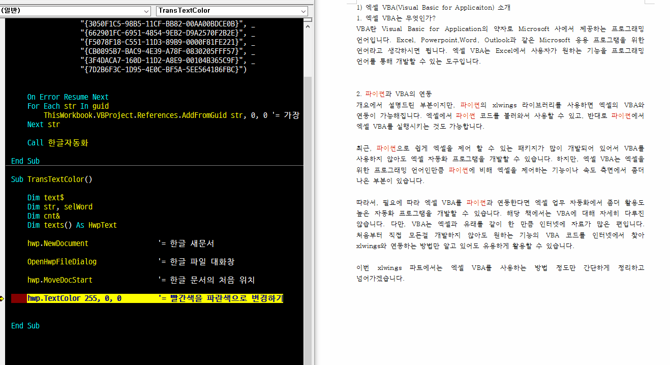670x365 pixels.
Task: Click the comment '= 한글 파일 대화창
Action: pyautogui.click(x=196, y=262)
